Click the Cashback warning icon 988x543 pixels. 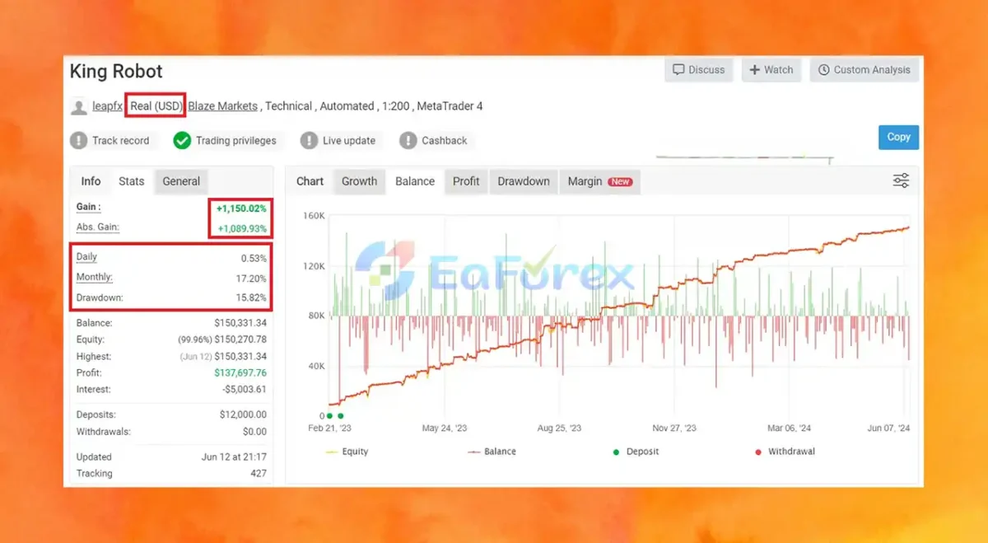(x=408, y=141)
